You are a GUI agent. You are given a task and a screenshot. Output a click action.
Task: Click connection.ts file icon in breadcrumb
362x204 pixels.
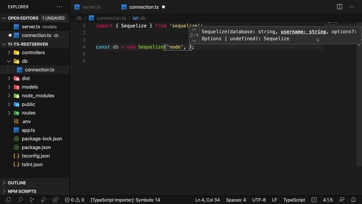[x=92, y=18]
